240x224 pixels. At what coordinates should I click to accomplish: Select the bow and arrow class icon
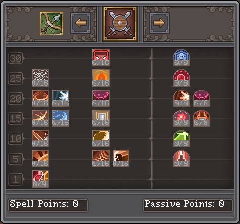click(x=51, y=23)
